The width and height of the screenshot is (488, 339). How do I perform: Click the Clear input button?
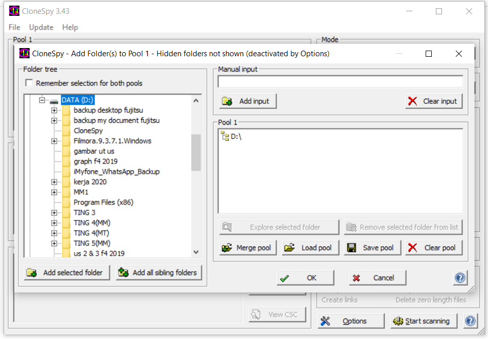click(x=434, y=101)
